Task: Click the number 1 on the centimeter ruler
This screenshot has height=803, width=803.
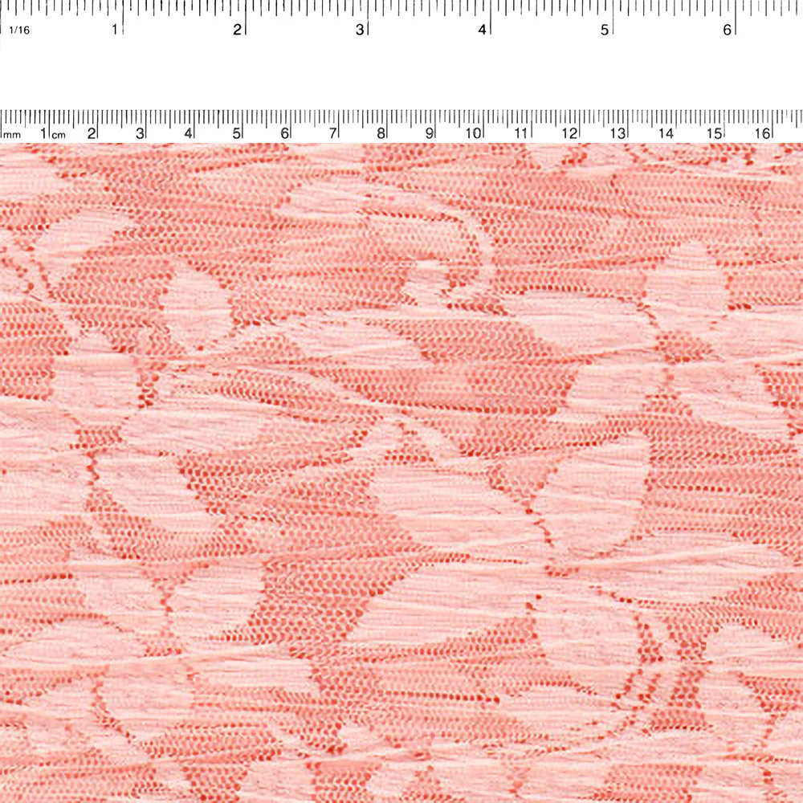Action: [x=44, y=133]
